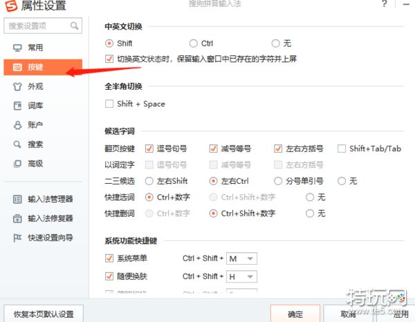Open 输入法管理器 via its icon
415x322 pixels.
coord(18,199)
